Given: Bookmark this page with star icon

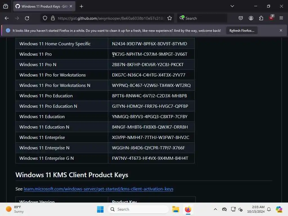Looking at the screenshot, I should tap(170, 18).
